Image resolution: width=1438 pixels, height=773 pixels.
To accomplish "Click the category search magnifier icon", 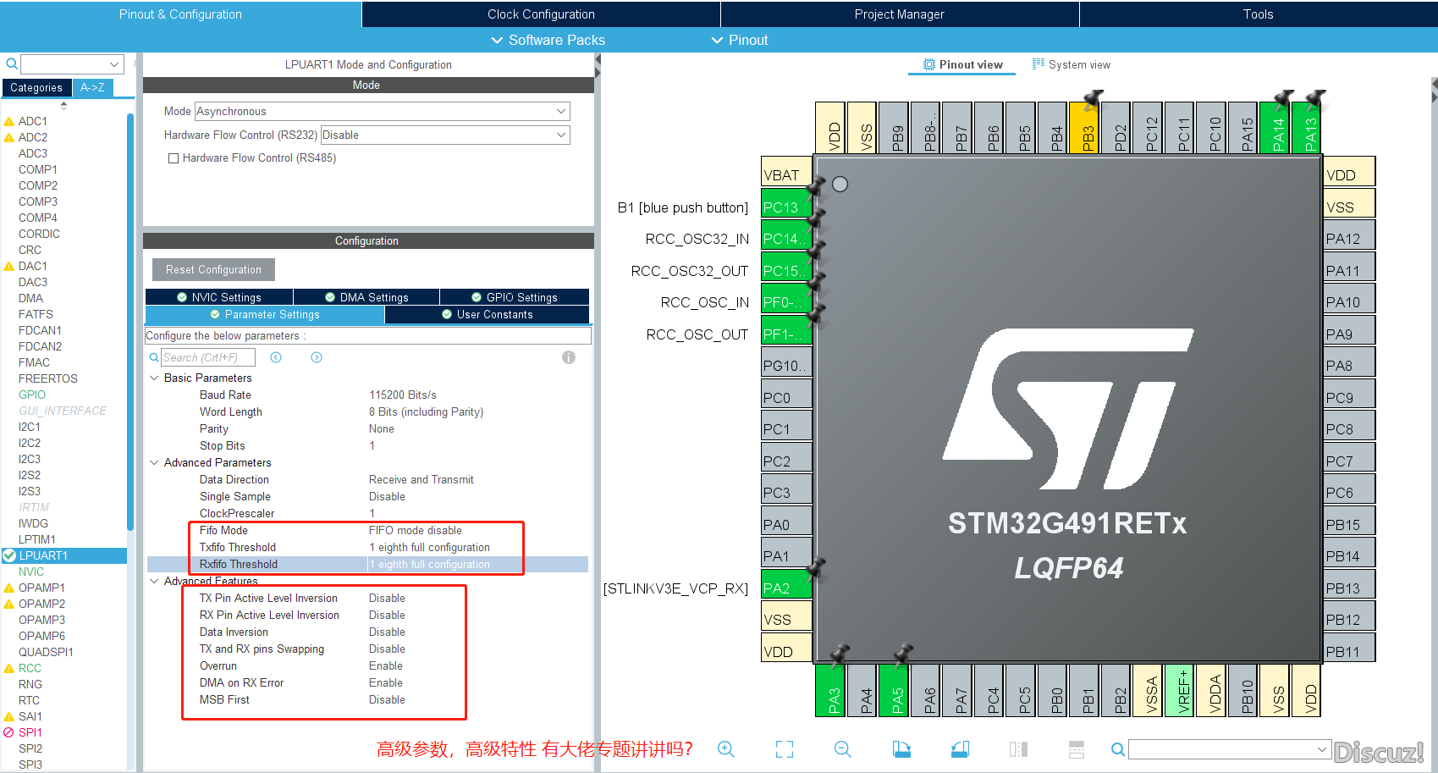I will click(12, 63).
